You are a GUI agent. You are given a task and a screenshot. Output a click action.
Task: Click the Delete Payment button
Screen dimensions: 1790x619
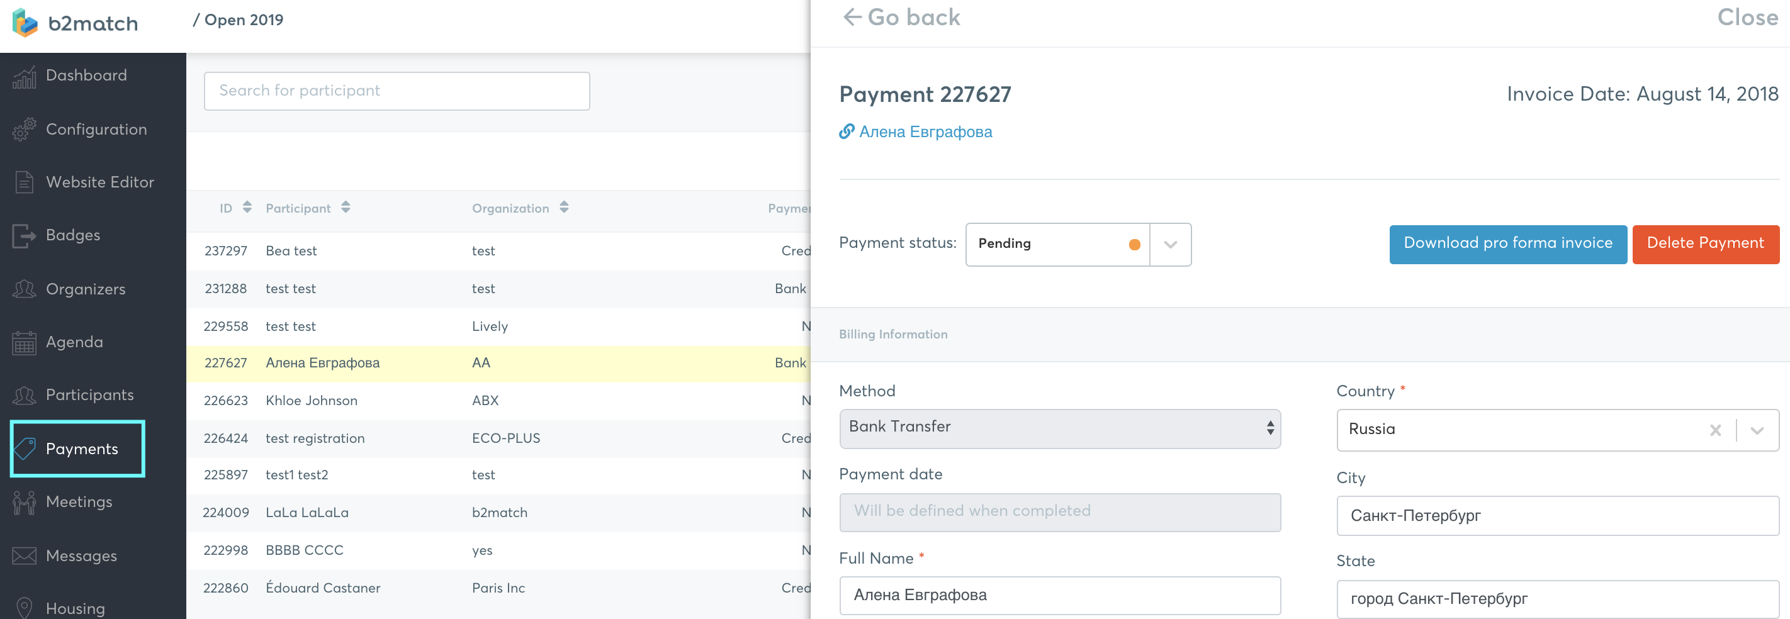point(1705,244)
